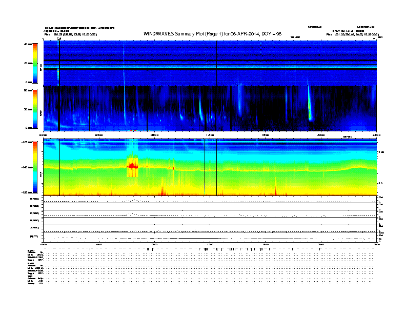Click the TNR settings block header at bottom left

click(x=30, y=276)
